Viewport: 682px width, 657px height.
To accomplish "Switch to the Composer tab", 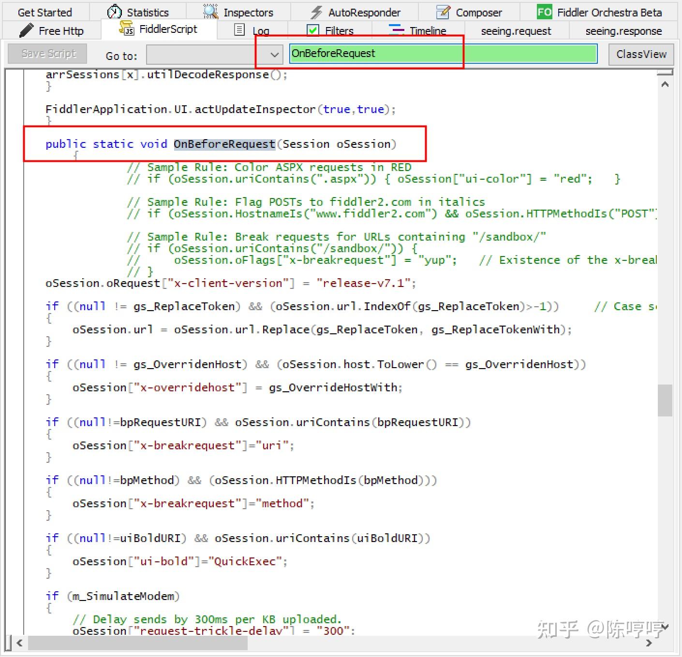I will 469,12.
